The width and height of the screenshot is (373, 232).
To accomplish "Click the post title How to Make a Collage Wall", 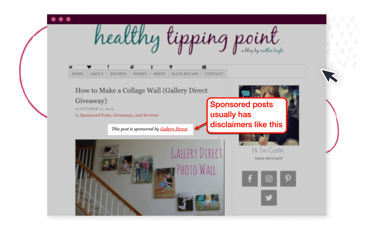I will click(x=141, y=96).
